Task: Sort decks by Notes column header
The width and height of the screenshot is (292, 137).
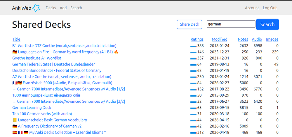Action: click(x=243, y=39)
